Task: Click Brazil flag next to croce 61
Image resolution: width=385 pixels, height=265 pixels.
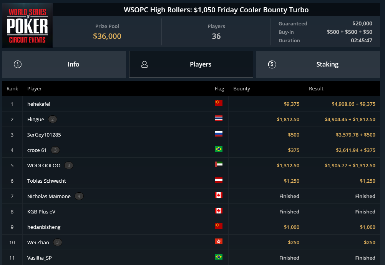Action: click(x=219, y=149)
